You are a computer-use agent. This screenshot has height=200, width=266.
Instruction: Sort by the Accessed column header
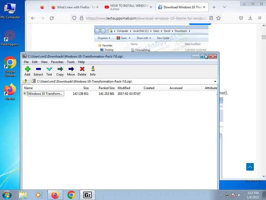click(x=181, y=88)
